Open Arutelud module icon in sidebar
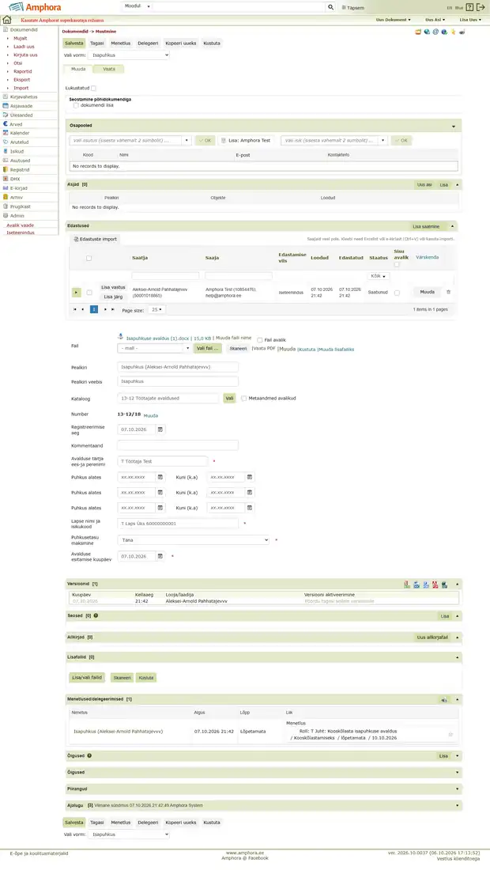This screenshot has width=490, height=870. (6, 142)
